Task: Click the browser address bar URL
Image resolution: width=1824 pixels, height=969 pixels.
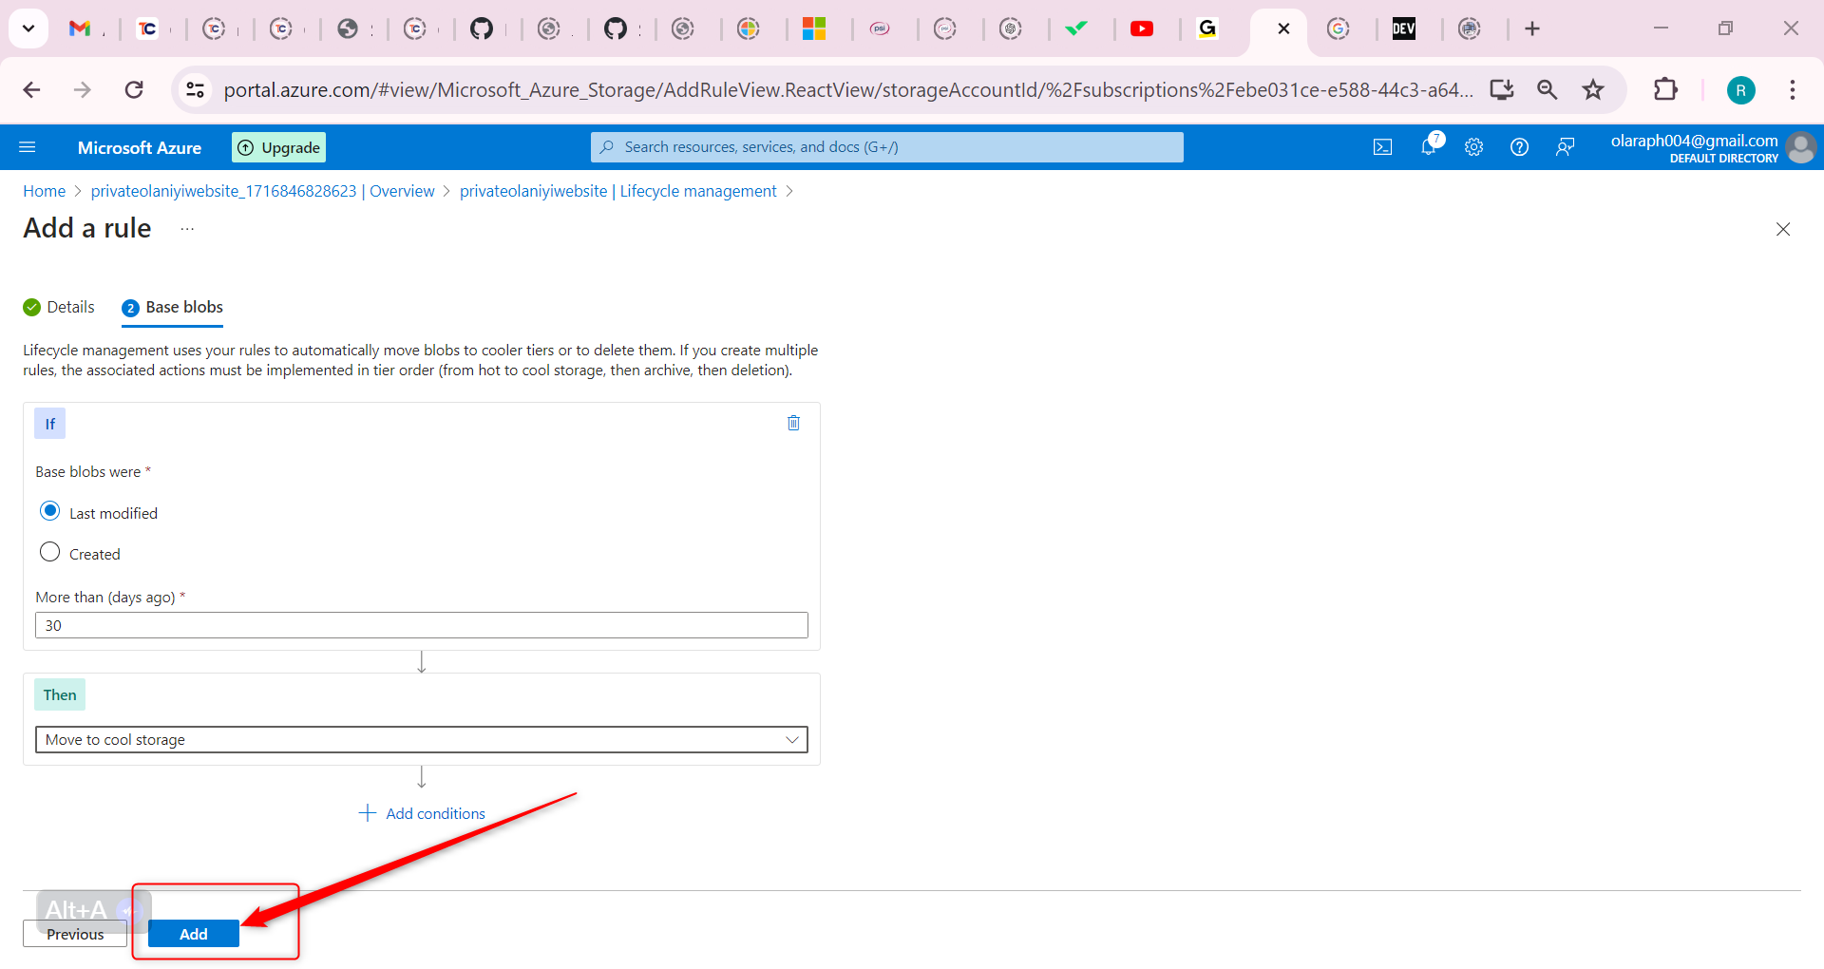Action: [x=848, y=90]
